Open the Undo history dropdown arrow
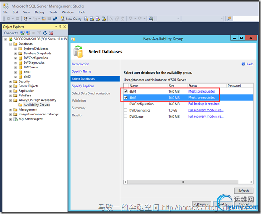Screen dimensions: 261x214 click(135, 19)
